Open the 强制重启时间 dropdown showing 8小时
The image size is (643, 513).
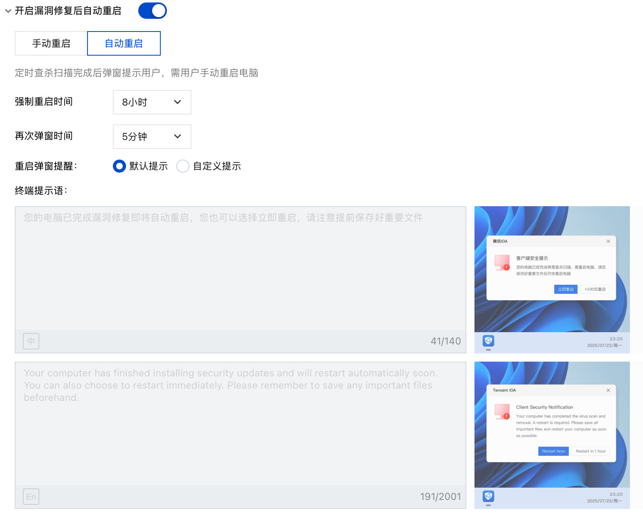(152, 102)
